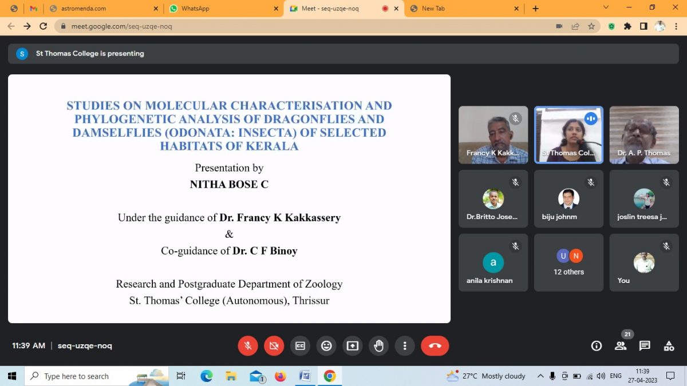
Task: Expand hidden icons in the system tray
Action: point(540,376)
